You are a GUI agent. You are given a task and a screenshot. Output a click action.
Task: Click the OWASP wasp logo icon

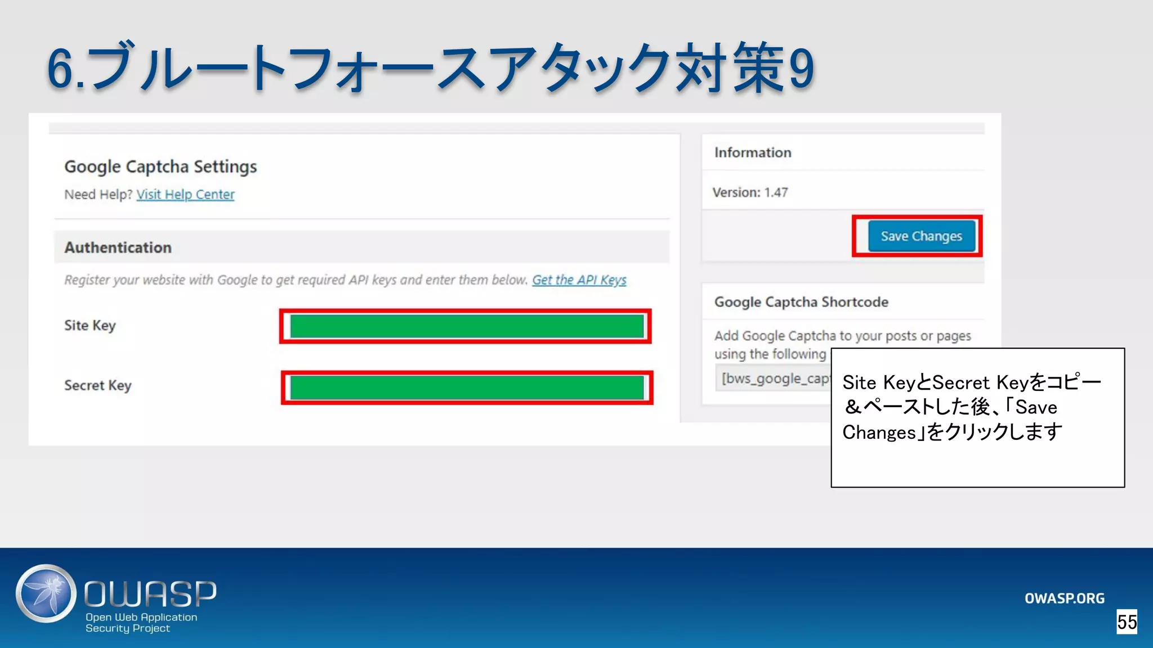(x=46, y=593)
